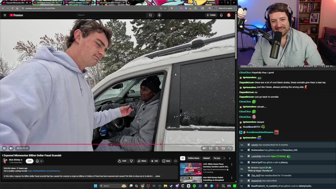336x189 pixels.
Task: Mute the video volume speaker icon
Action: click(11, 148)
